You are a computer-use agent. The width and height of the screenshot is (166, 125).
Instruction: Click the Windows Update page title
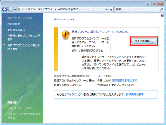point(64,19)
